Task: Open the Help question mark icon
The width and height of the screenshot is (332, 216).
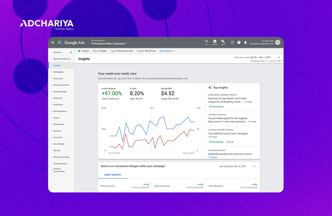Action: [x=239, y=42]
